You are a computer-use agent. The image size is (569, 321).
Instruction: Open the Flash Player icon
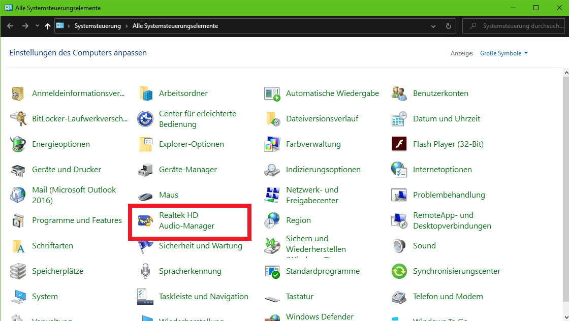399,144
